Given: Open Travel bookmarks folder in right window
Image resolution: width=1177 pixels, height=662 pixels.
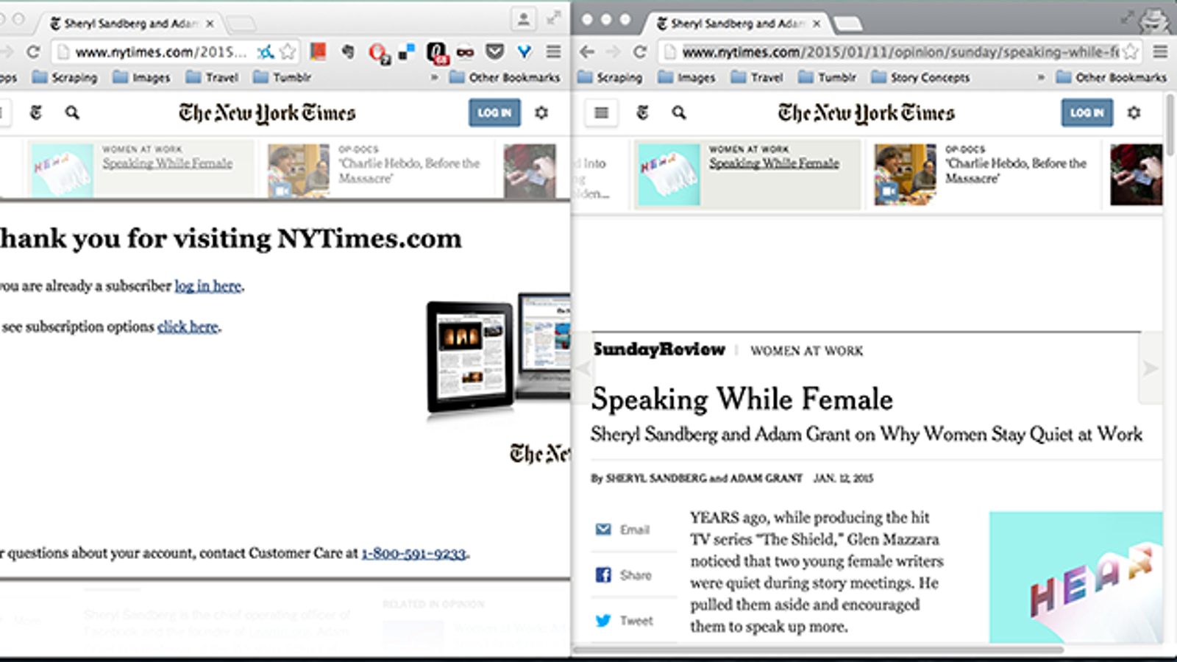Looking at the screenshot, I should pyautogui.click(x=757, y=77).
